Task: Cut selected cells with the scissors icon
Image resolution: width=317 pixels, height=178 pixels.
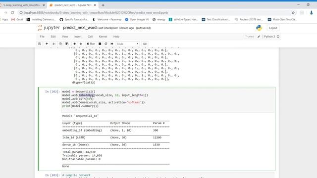Action: coord(54,44)
